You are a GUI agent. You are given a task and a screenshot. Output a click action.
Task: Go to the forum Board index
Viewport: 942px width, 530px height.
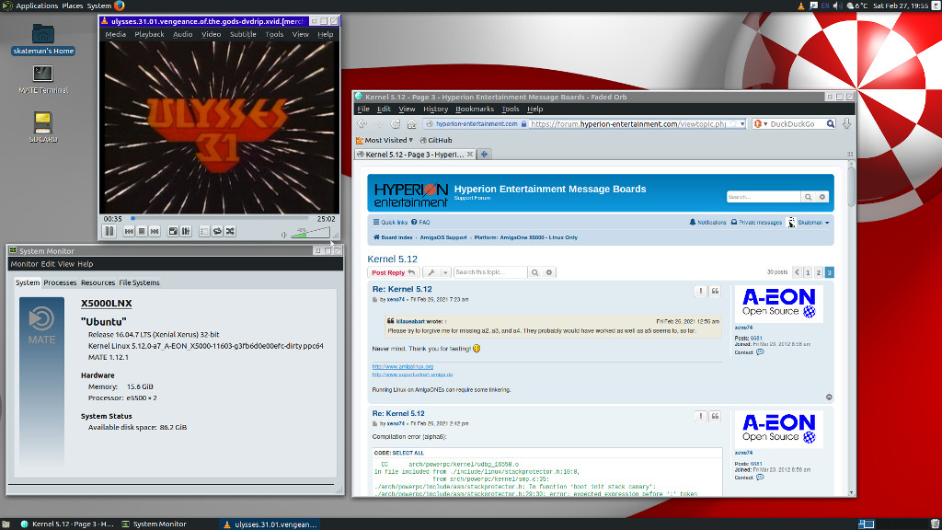[393, 237]
